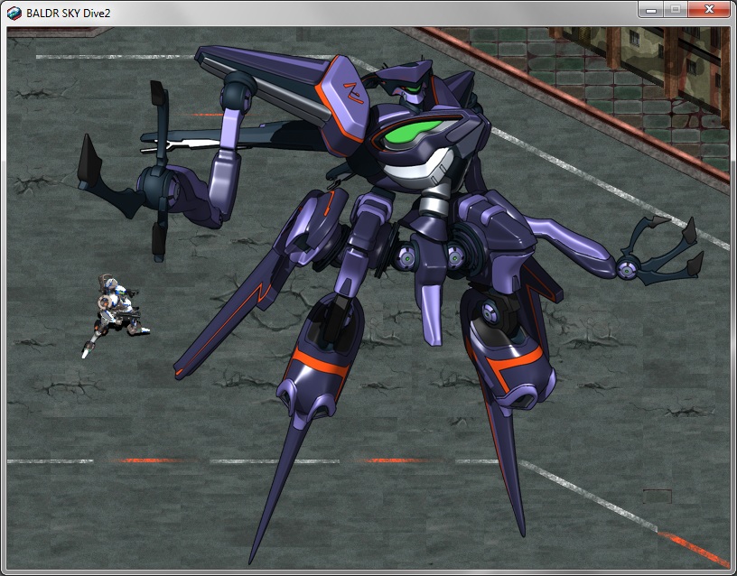Screen dimensions: 737x576
Task: Click the small white player mech
Action: [117, 315]
